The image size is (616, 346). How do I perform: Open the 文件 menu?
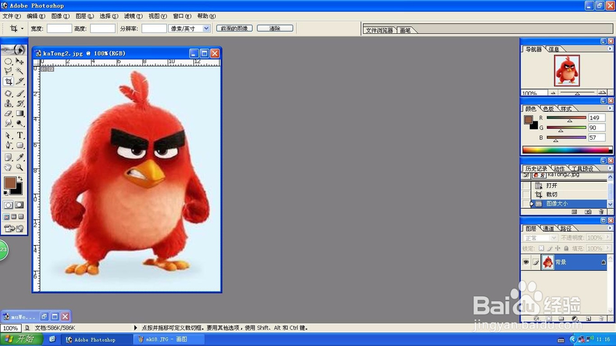tap(11, 16)
